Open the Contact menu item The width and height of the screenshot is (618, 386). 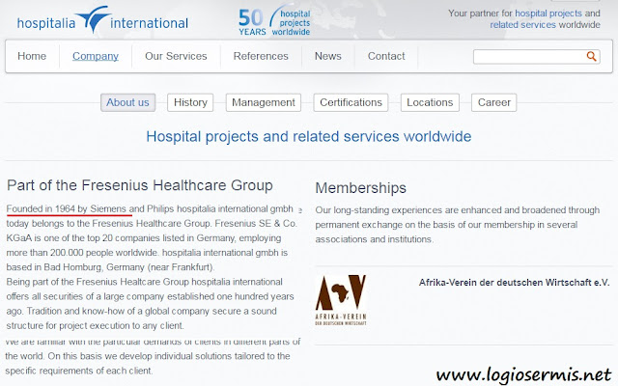click(x=386, y=56)
